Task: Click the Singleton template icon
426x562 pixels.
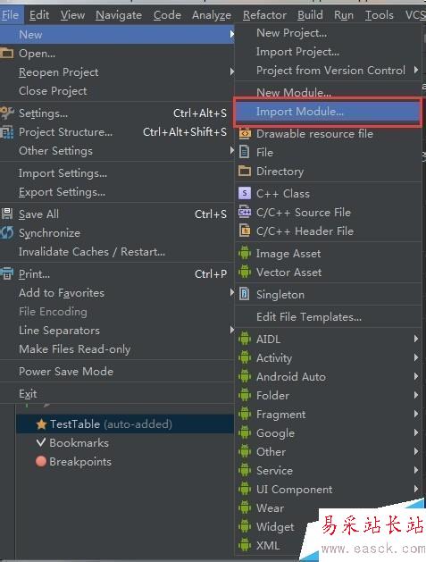Action: pos(245,294)
